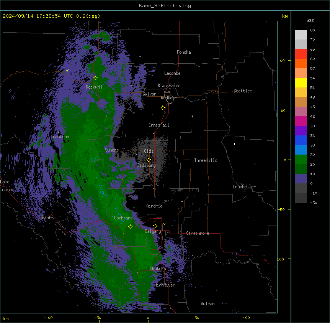Screen dimensions: 330x323
Task: Click the light gray 80 dBZ swatch
Action: (x=301, y=35)
